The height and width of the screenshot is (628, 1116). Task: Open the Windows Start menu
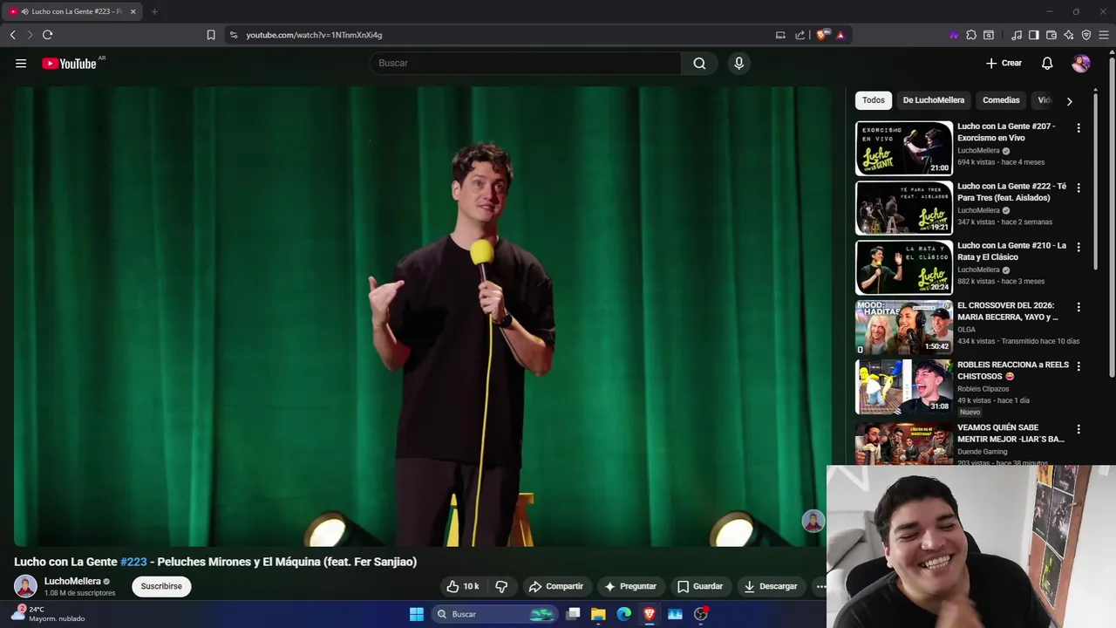(x=416, y=614)
